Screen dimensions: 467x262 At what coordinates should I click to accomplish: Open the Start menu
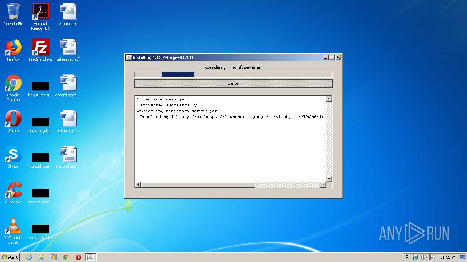pyautogui.click(x=10, y=257)
